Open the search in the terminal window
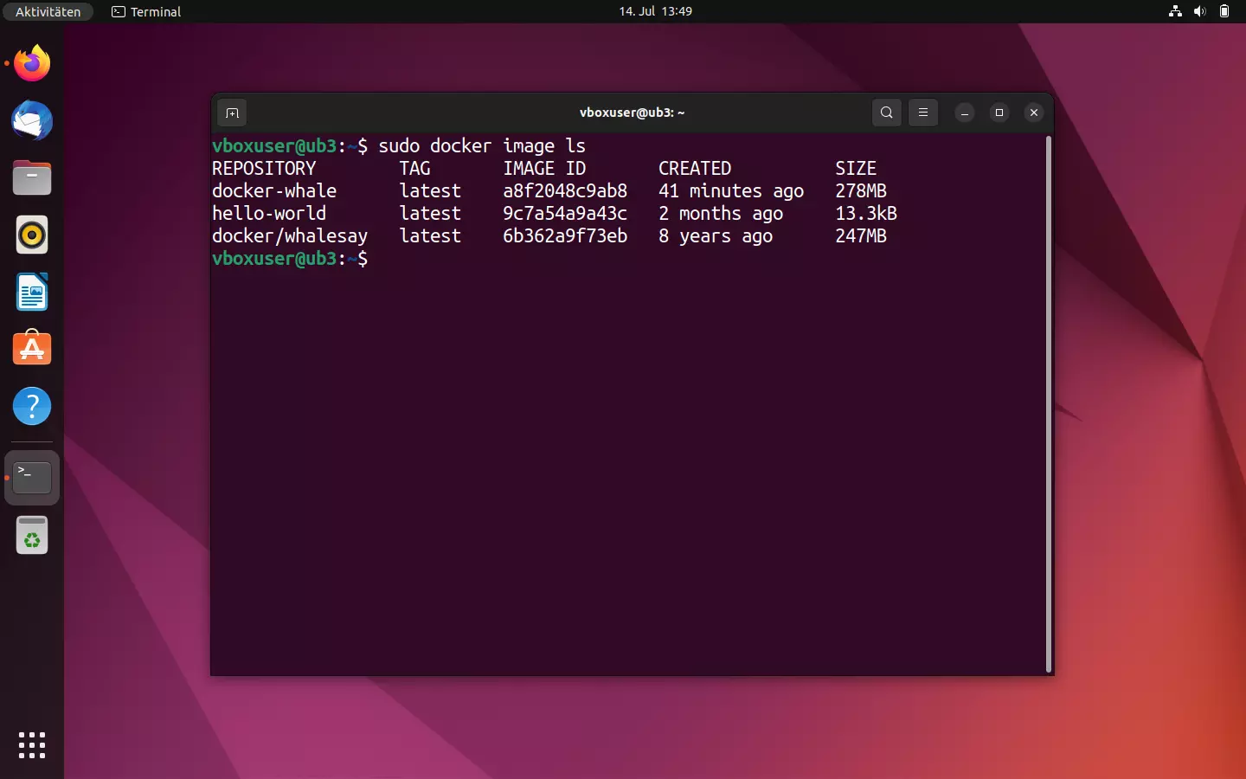This screenshot has height=779, width=1246. pyautogui.click(x=886, y=113)
